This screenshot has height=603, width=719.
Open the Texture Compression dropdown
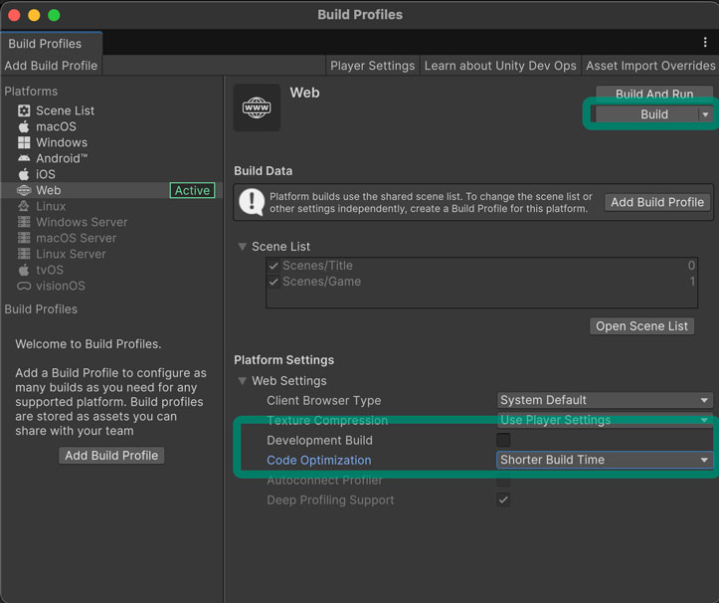[605, 420]
